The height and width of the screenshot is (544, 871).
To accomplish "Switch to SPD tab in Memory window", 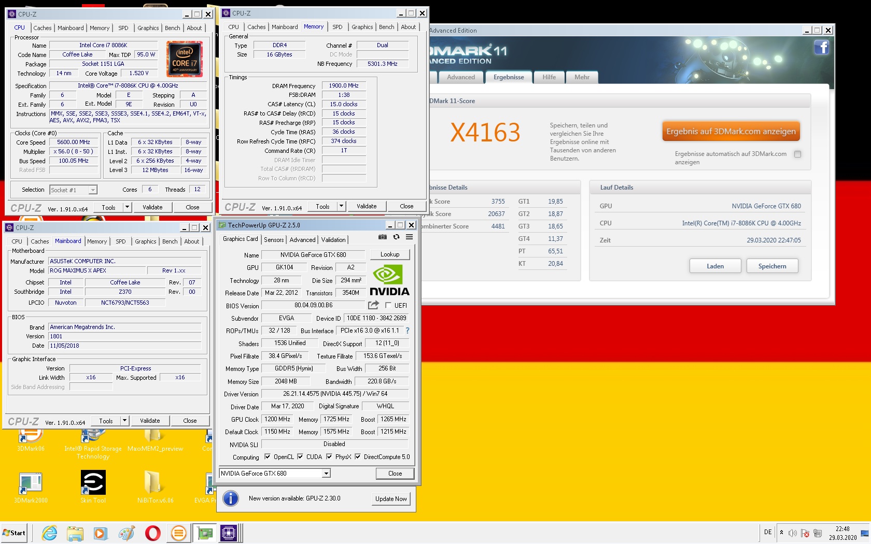I will 338,27.
